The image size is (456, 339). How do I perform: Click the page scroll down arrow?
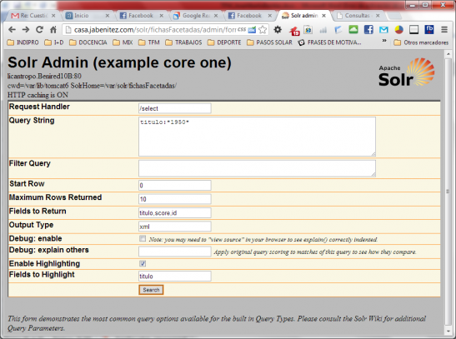coord(448,331)
